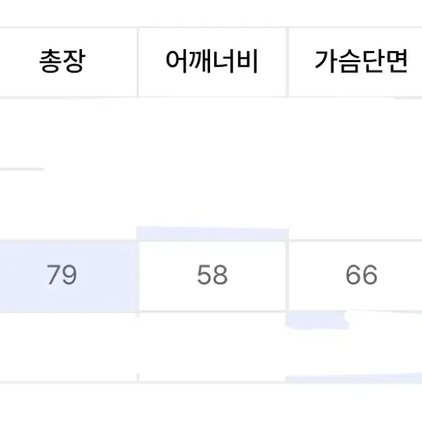Select the 66 chest width value

click(361, 275)
